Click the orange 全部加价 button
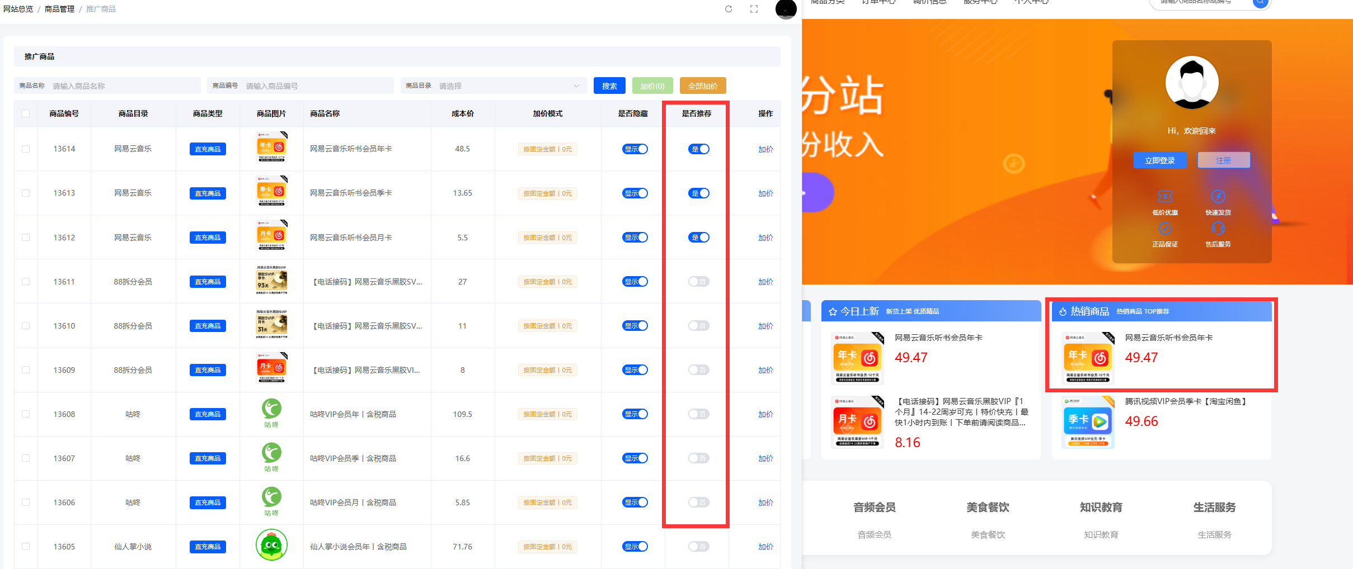 702,86
